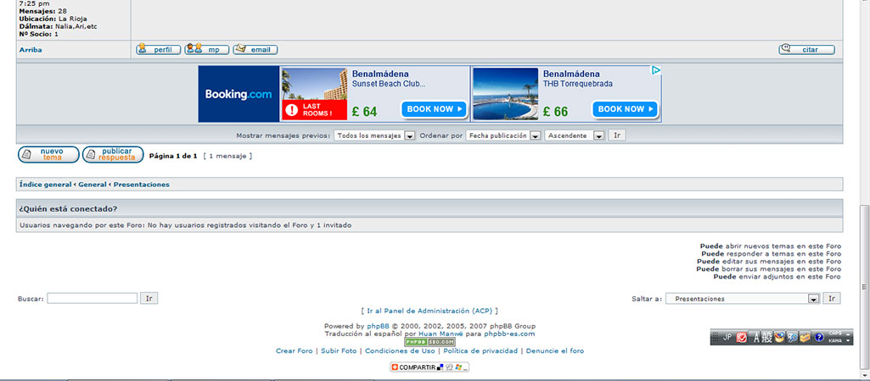This screenshot has height=381, width=870.
Task: Open the AdChoices icon on Booking ad
Action: click(x=656, y=70)
